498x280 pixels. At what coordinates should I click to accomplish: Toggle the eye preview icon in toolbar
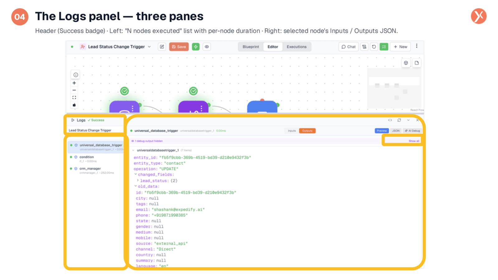207,47
